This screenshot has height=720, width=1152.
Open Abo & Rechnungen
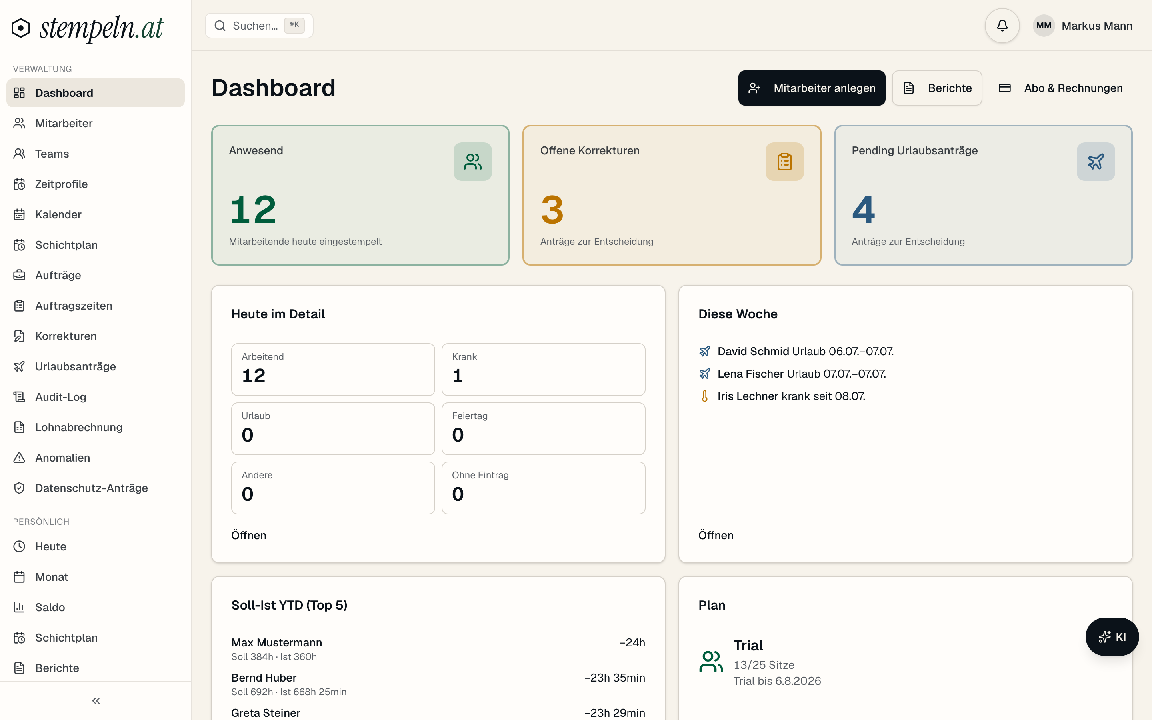tap(1060, 88)
